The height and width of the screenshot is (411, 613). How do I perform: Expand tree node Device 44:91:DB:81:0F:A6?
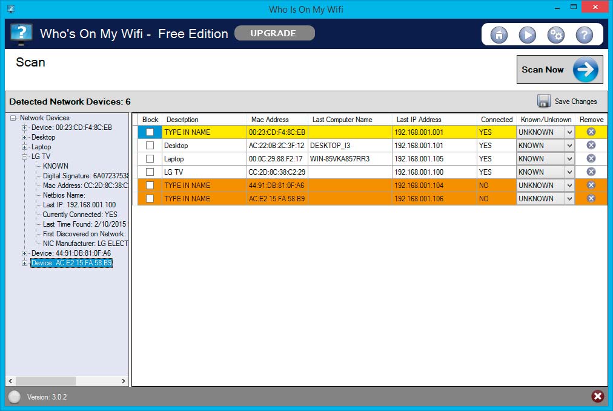(24, 253)
